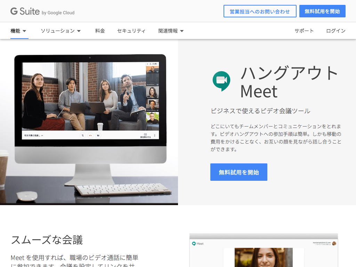This screenshot has height=267, width=356.
Task: Click the user avatar in lower Meet screenshot
Action: tap(334, 244)
